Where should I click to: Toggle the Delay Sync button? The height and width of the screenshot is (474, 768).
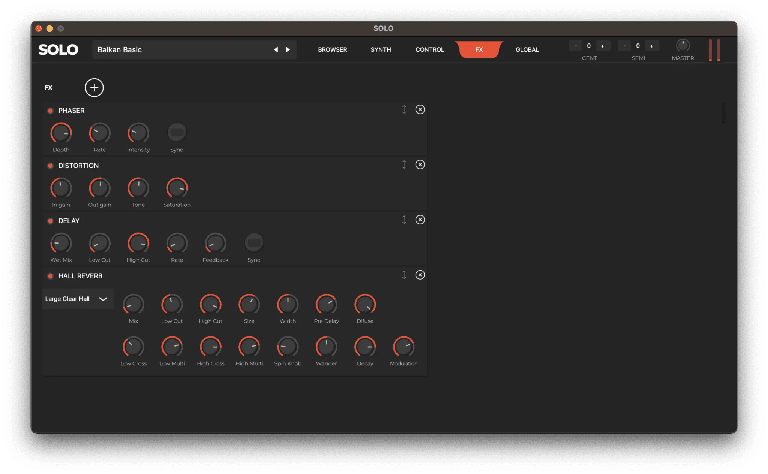tap(254, 243)
